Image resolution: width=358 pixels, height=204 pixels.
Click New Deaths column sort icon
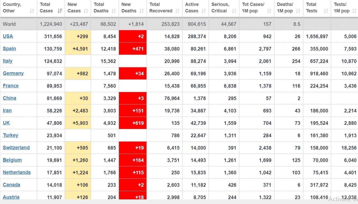(x=142, y=11)
